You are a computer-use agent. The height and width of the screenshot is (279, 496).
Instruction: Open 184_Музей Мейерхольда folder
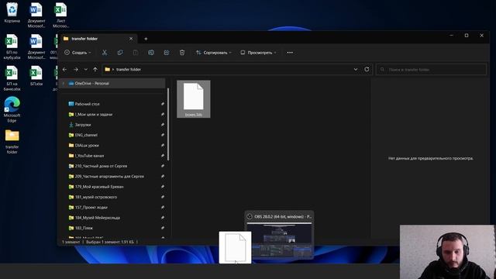(x=98, y=218)
